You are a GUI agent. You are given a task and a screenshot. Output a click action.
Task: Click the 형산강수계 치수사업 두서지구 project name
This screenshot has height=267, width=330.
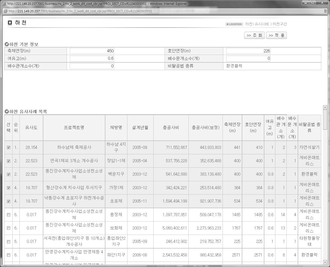tap(74, 188)
